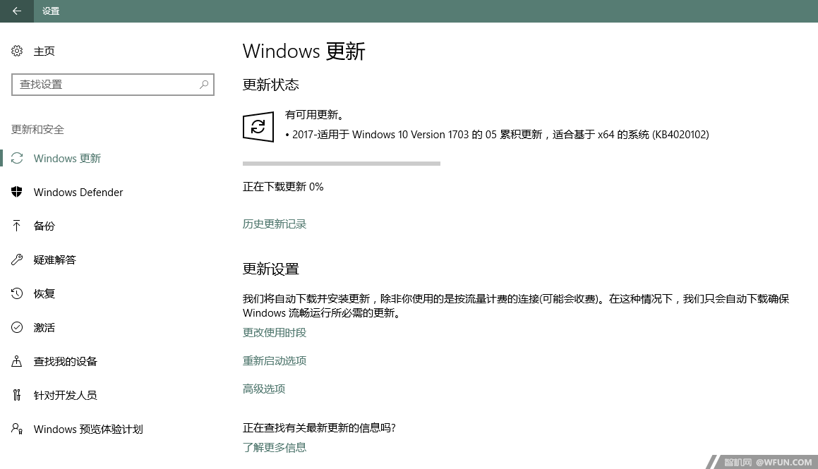Click 正在下载更新 0% status text

(x=283, y=187)
